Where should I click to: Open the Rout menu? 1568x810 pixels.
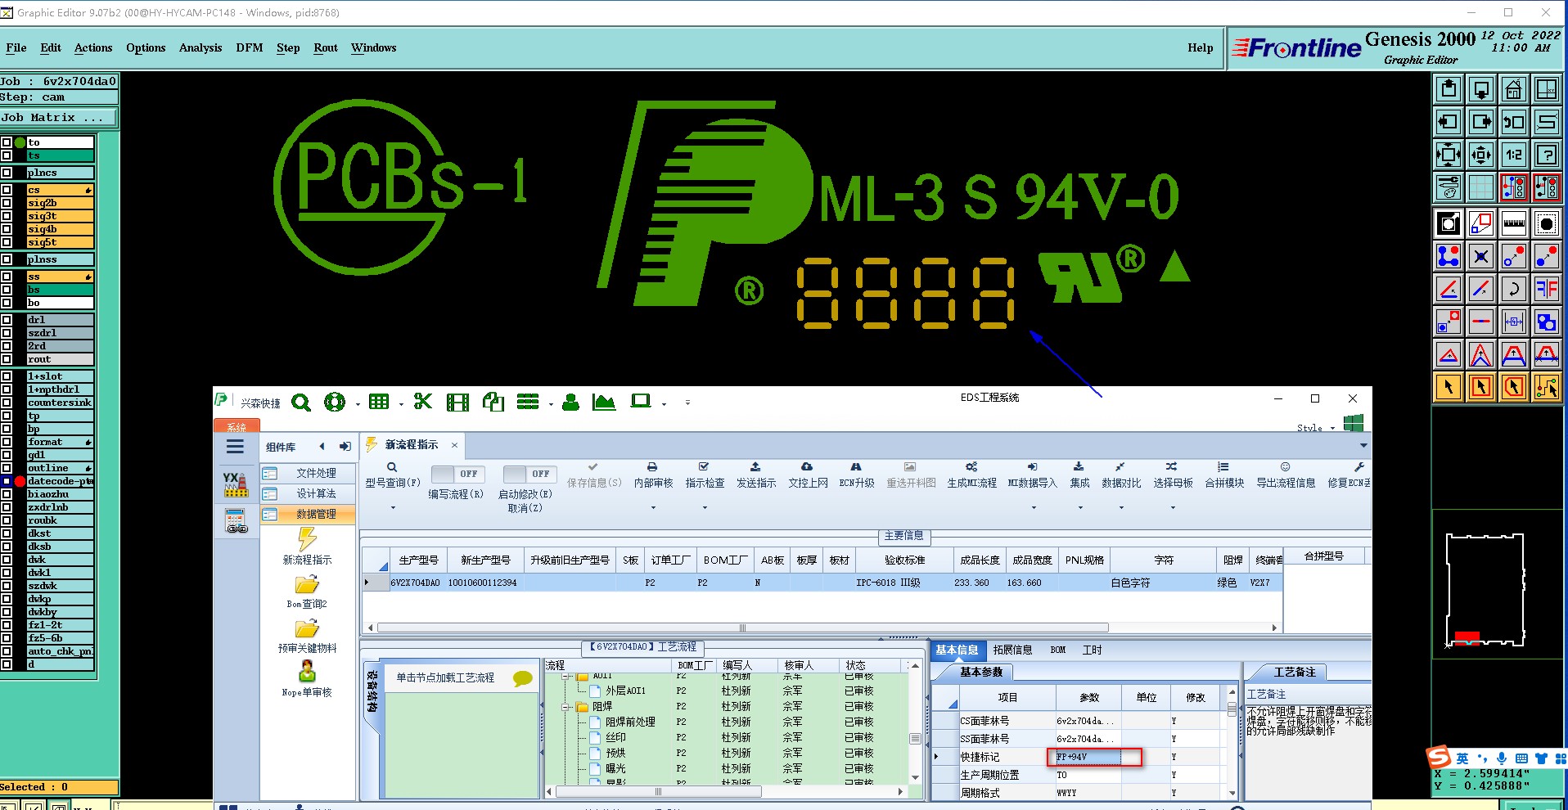coord(326,47)
